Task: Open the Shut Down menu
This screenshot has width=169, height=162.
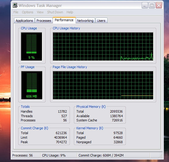Action: point(55,12)
